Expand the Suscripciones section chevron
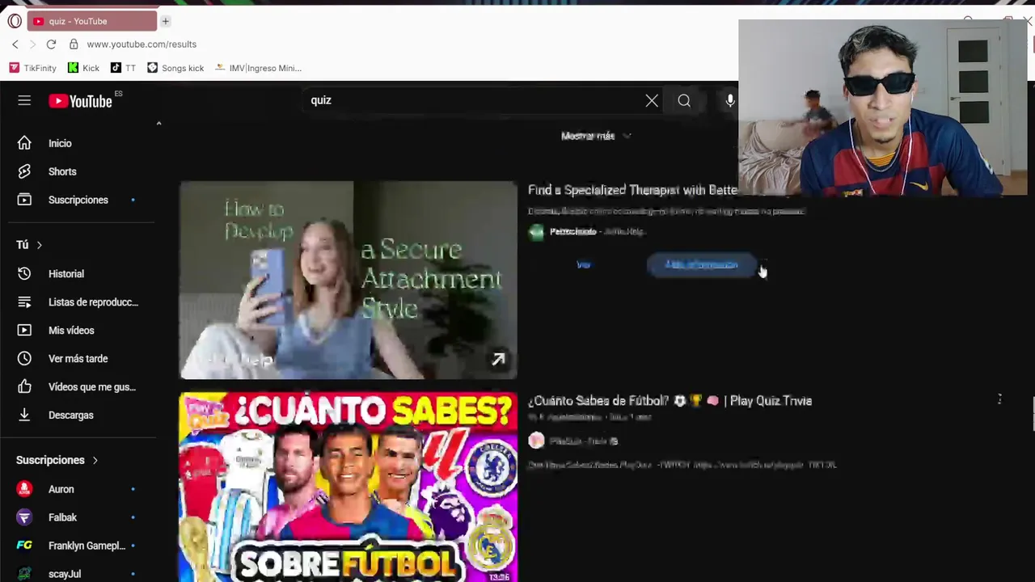 (x=95, y=460)
